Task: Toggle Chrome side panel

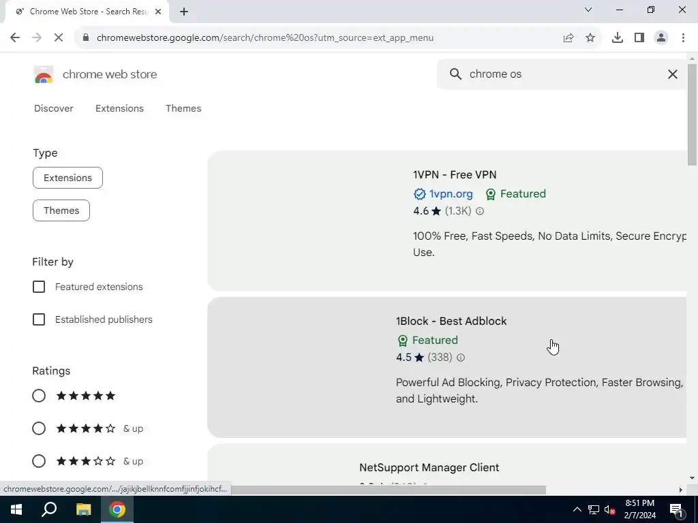Action: tap(639, 38)
